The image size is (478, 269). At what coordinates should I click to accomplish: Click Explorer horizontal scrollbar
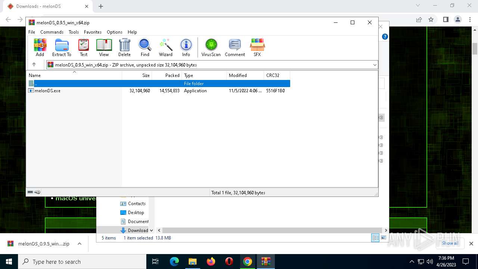pyautogui.click(x=272, y=231)
